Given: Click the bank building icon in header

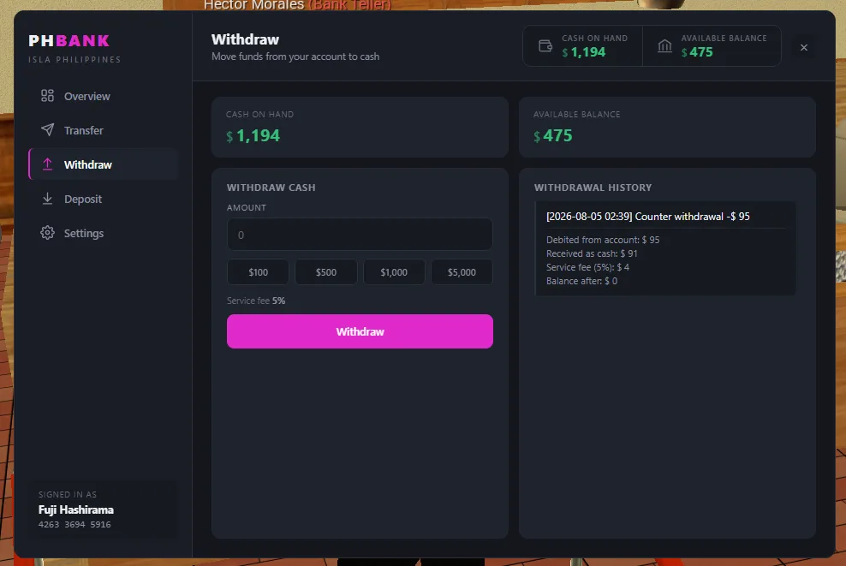Looking at the screenshot, I should [664, 46].
